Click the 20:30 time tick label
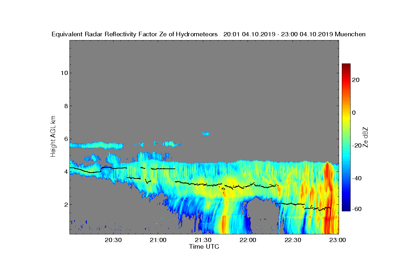The width and height of the screenshot is (419, 279). click(x=113, y=240)
